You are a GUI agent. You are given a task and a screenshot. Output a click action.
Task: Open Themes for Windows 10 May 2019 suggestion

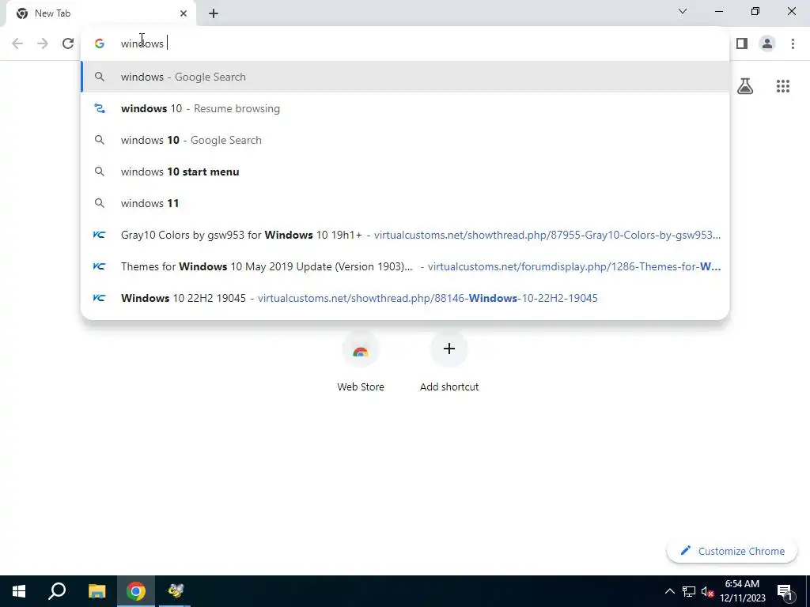pyautogui.click(x=405, y=266)
